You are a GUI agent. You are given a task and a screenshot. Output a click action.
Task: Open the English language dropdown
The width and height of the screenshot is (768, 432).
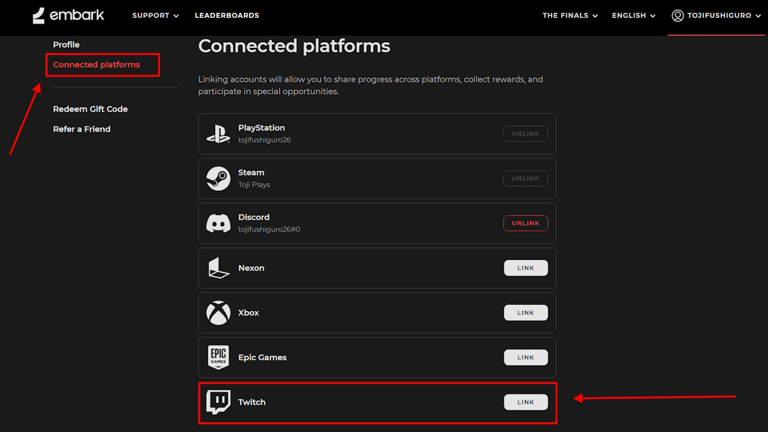click(x=634, y=15)
